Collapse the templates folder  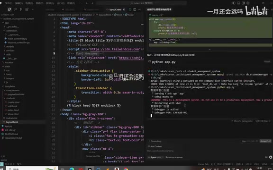pos(10,86)
